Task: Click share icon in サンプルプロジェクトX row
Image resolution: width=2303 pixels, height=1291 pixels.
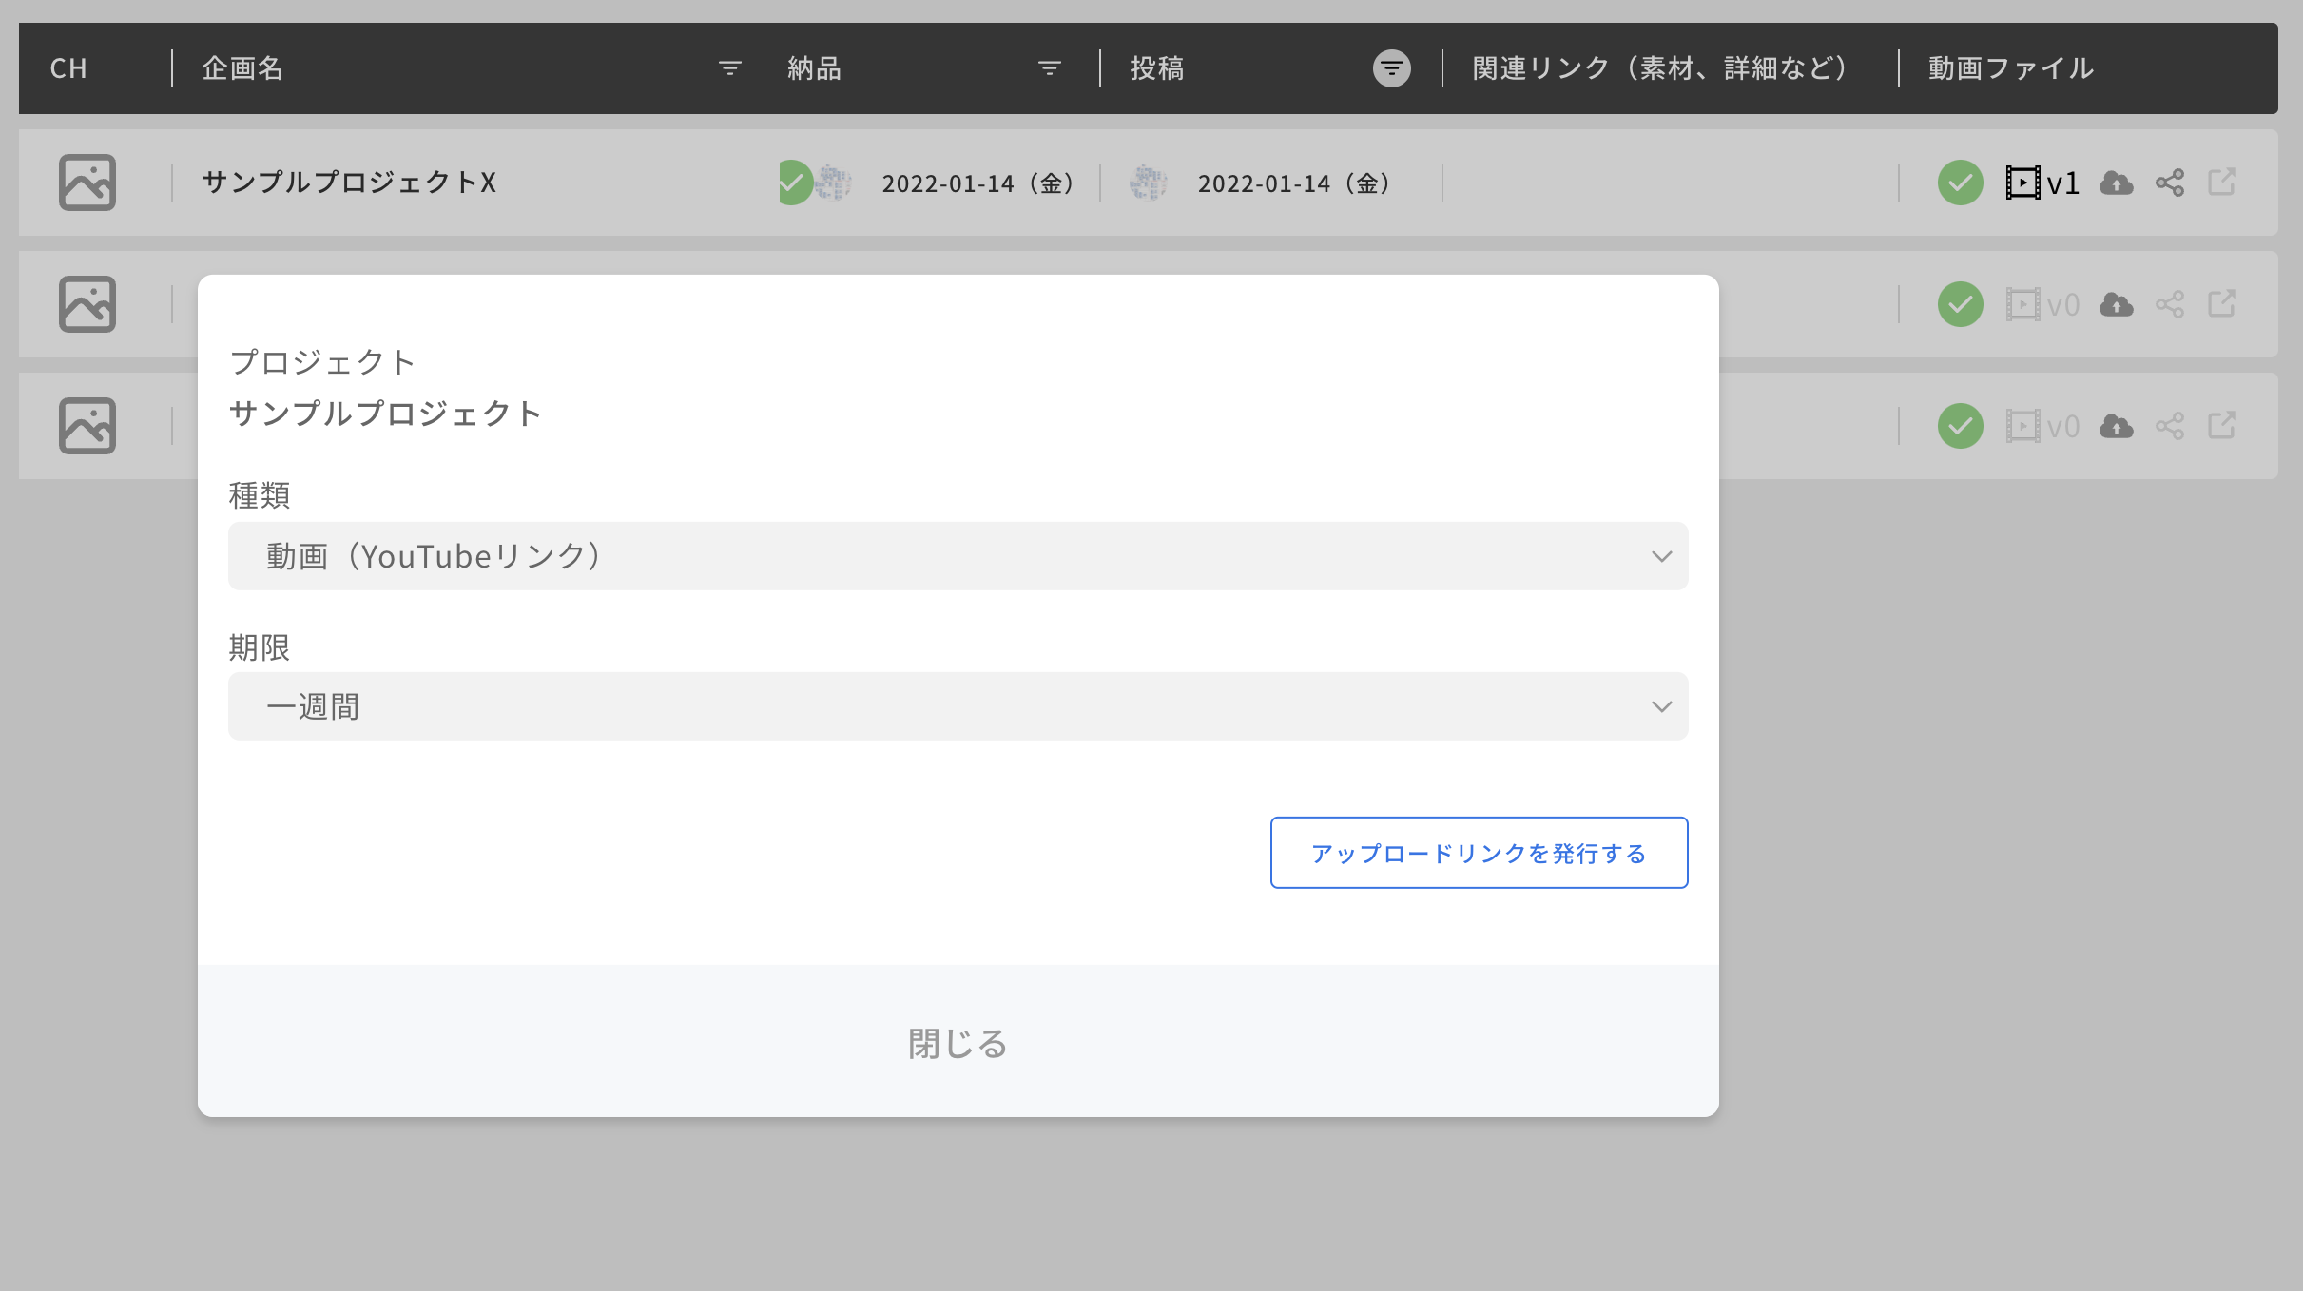Action: point(2170,183)
